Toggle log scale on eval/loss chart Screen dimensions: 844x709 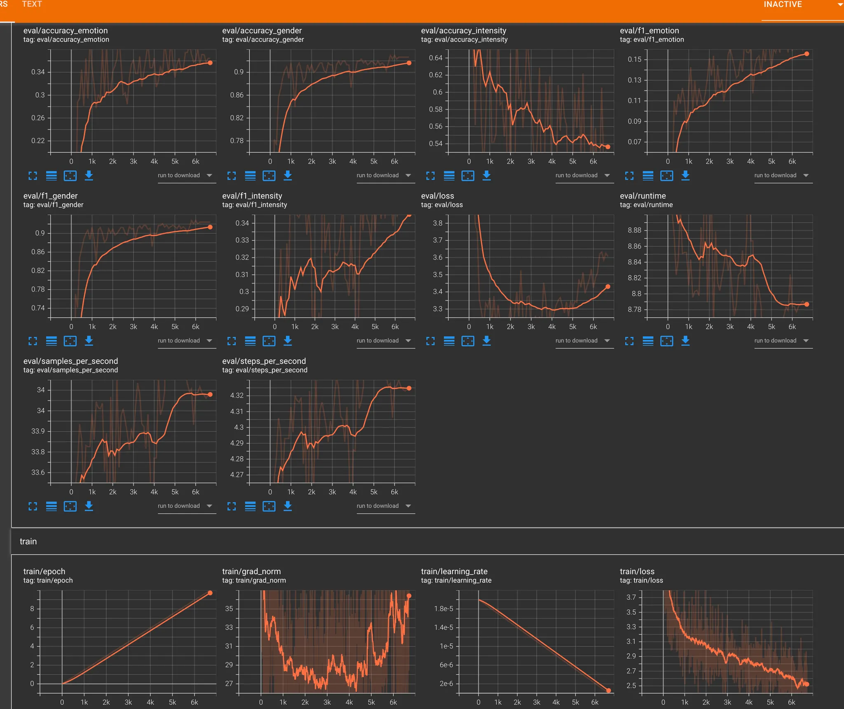449,341
